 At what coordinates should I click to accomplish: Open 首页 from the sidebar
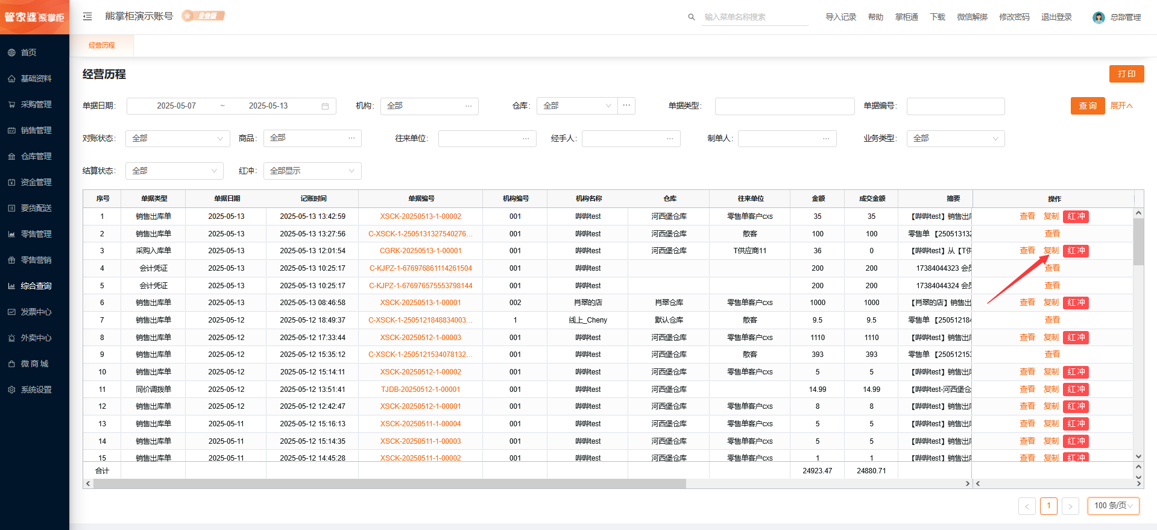click(29, 52)
